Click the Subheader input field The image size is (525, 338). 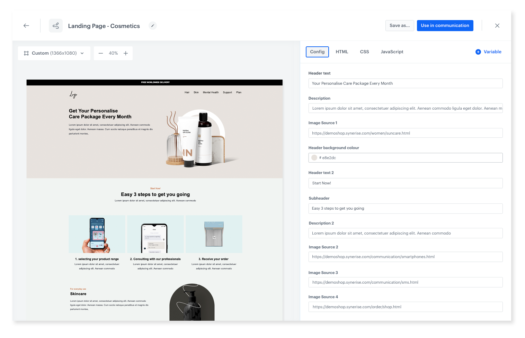coord(405,208)
